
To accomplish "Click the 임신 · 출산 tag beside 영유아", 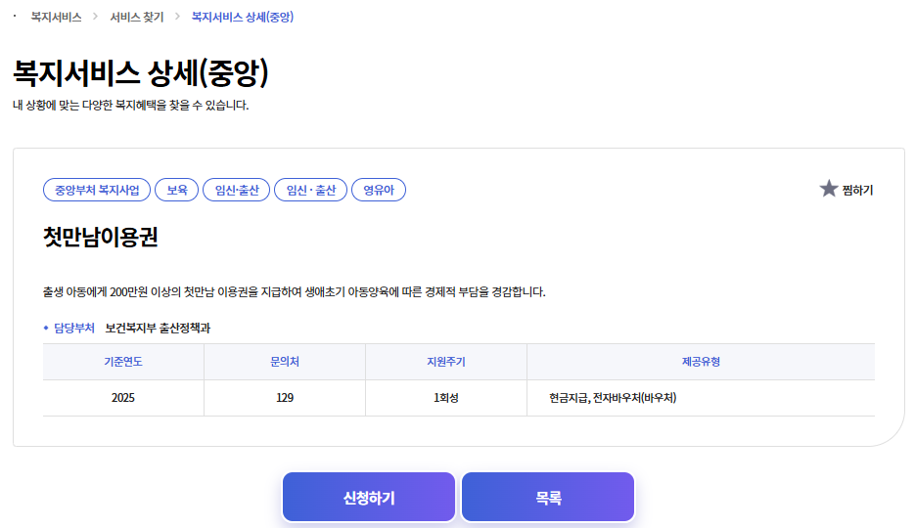I will pyautogui.click(x=310, y=190).
